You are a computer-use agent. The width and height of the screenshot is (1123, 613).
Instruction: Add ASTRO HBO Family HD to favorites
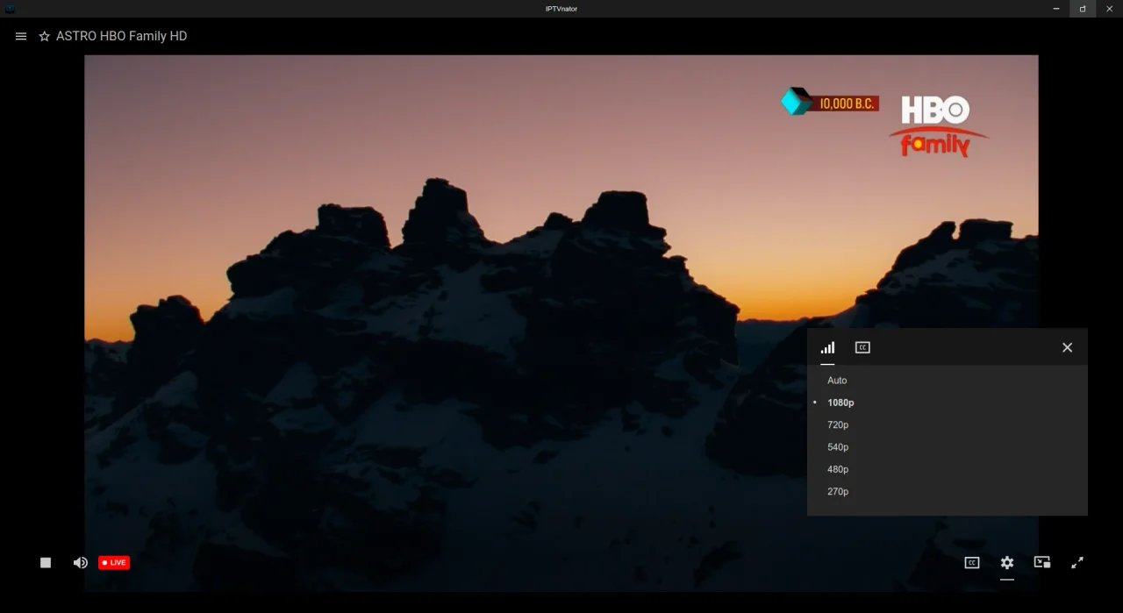[x=44, y=37]
